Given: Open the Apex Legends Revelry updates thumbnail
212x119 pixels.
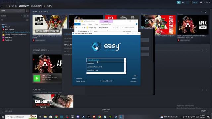Looking at the screenshot, I should (193, 25).
